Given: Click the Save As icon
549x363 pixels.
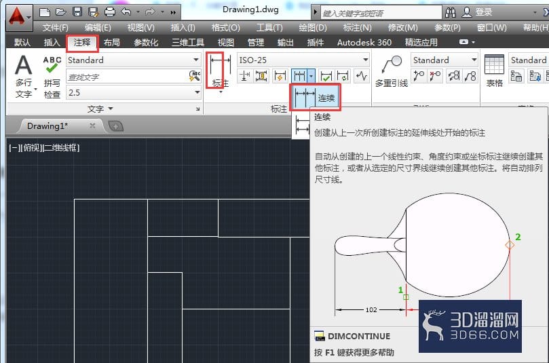Looking at the screenshot, I should point(94,13).
